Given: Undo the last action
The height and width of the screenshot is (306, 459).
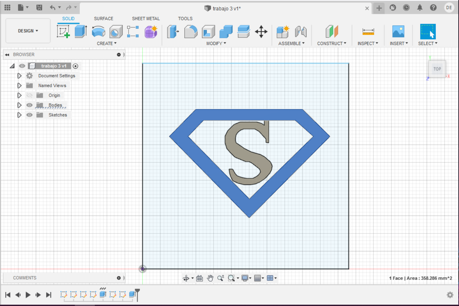Looking at the screenshot, I should (52, 7).
